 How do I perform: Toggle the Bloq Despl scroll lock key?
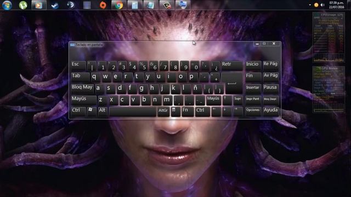(x=270, y=100)
